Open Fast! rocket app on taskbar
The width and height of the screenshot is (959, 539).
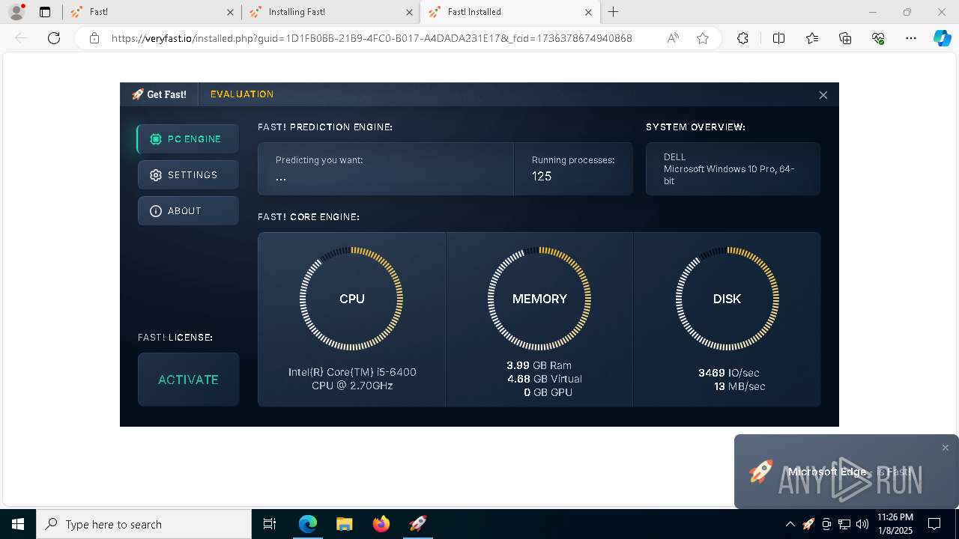417,524
